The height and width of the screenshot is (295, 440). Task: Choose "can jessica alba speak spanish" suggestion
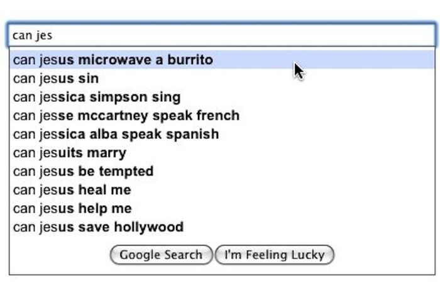(x=116, y=134)
